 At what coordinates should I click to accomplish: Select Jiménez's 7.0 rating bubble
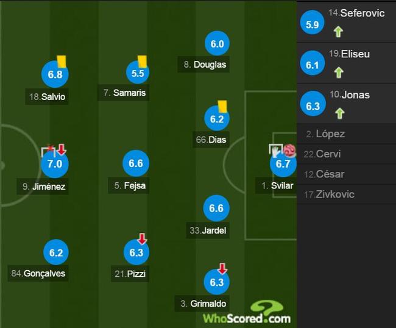55,164
